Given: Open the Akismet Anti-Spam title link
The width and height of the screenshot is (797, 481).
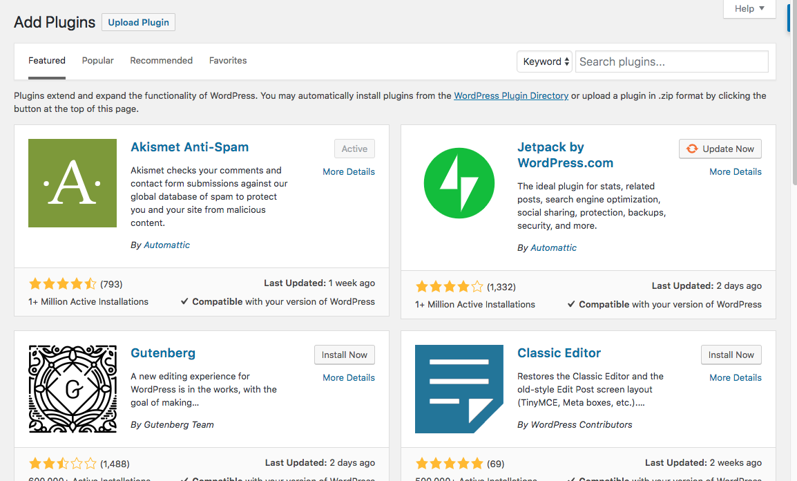Looking at the screenshot, I should click(x=190, y=147).
